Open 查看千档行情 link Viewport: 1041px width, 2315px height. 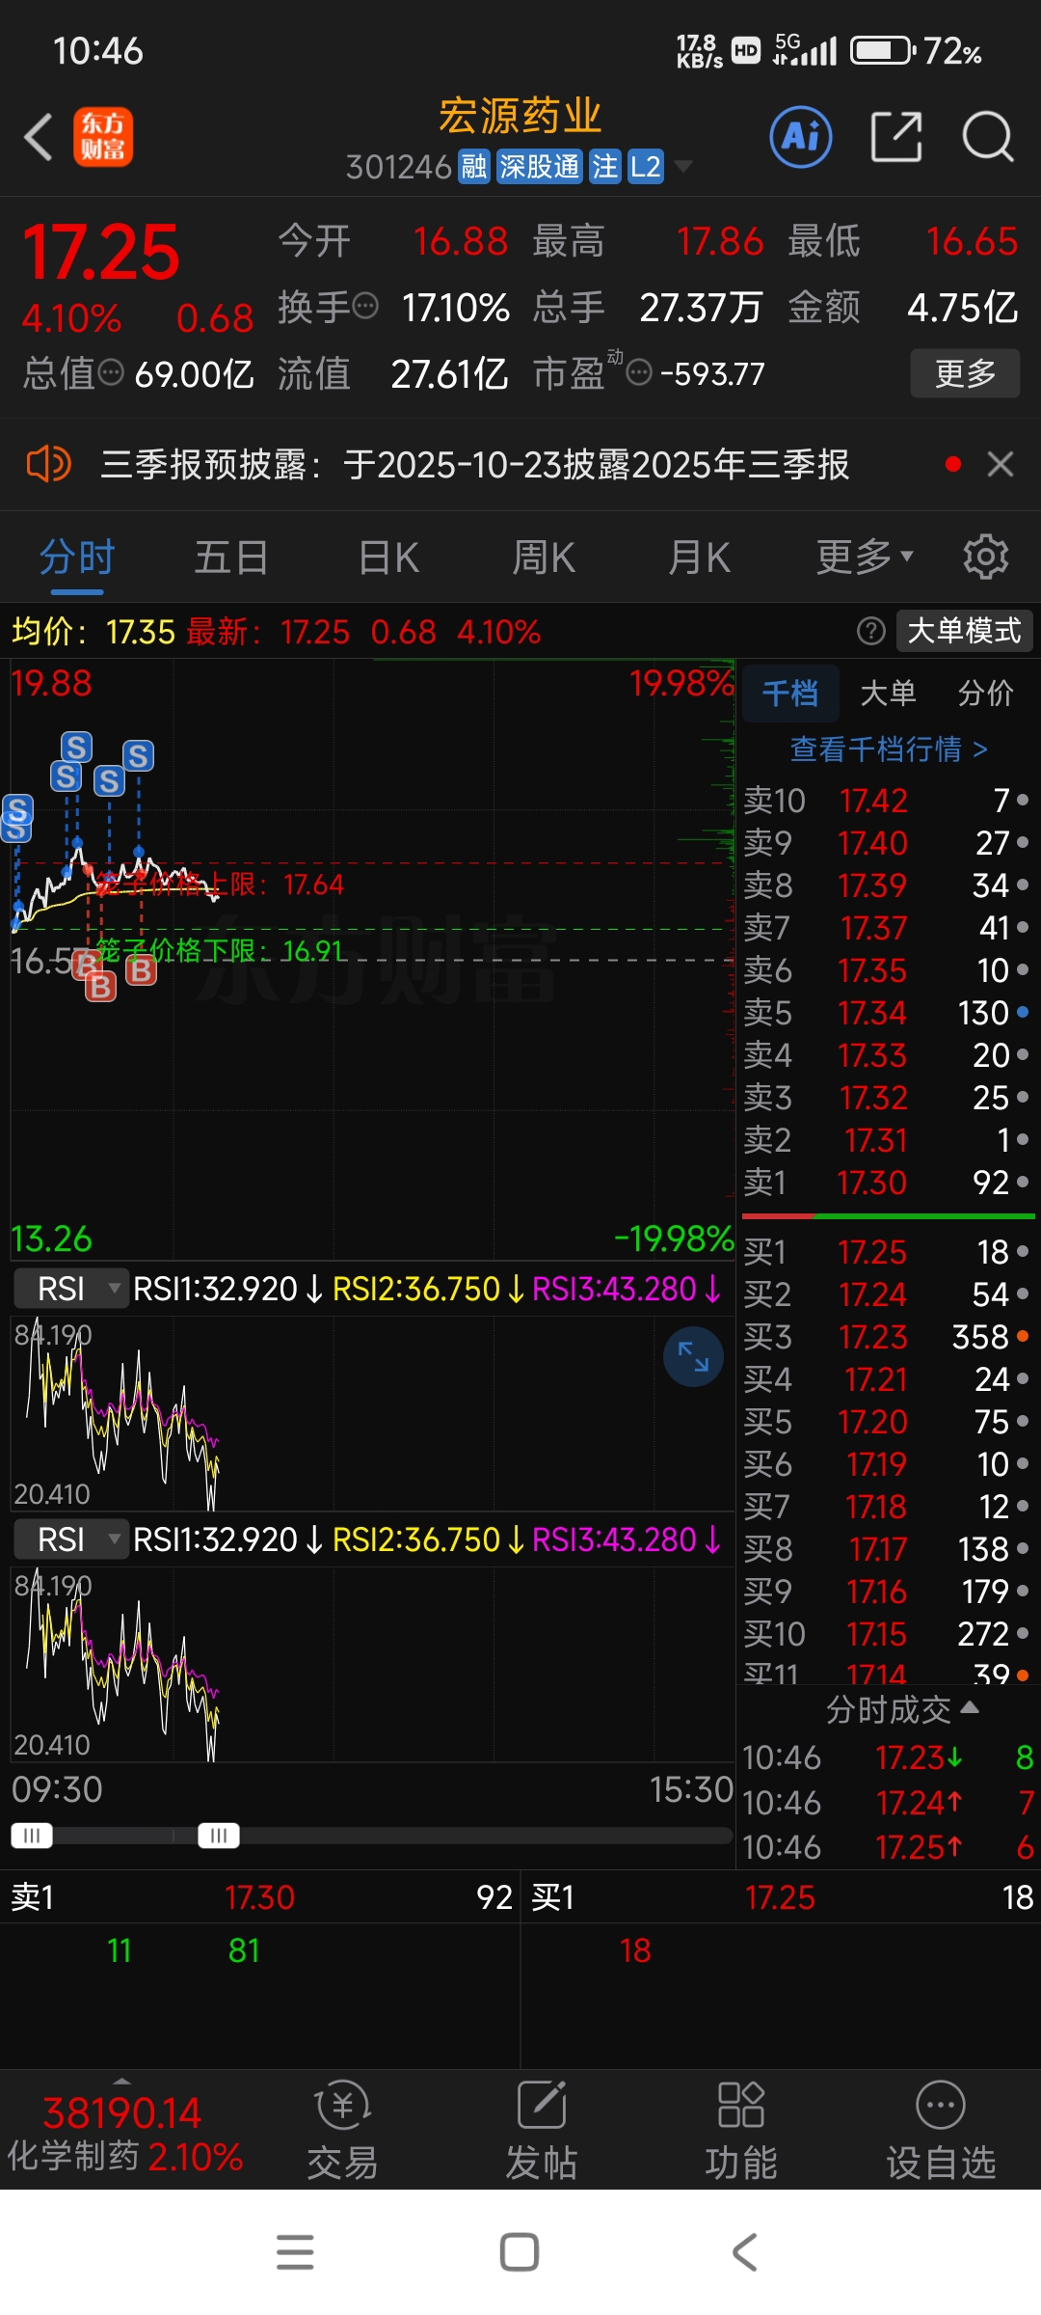point(888,749)
